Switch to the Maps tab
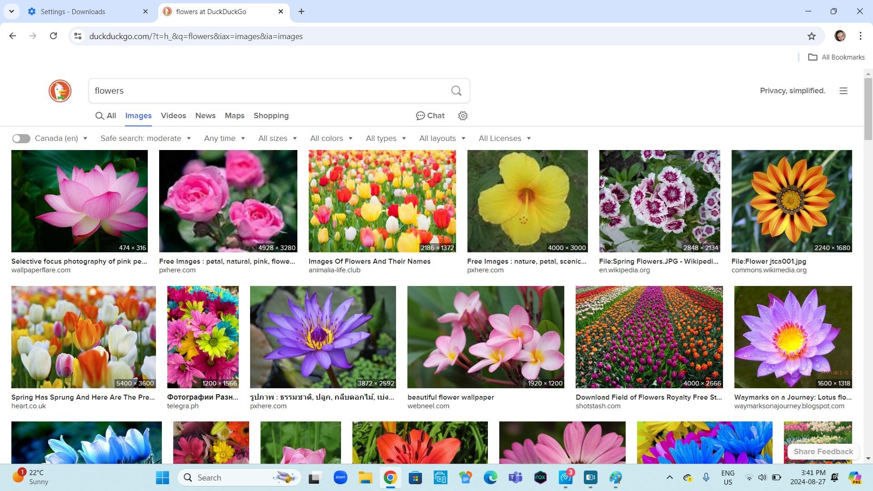873x491 pixels. 235,116
